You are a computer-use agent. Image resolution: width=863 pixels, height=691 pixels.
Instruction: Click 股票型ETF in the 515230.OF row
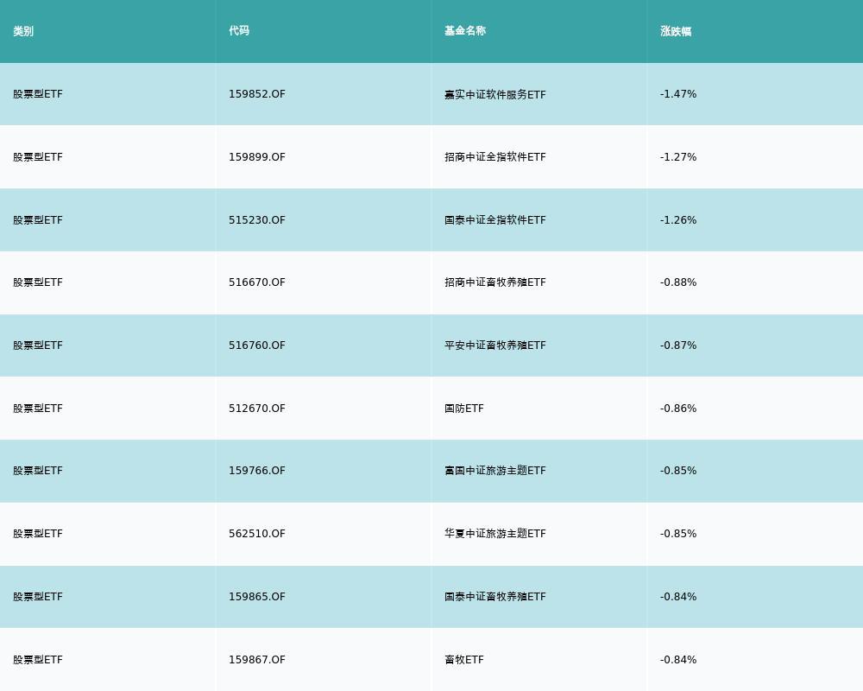click(38, 220)
